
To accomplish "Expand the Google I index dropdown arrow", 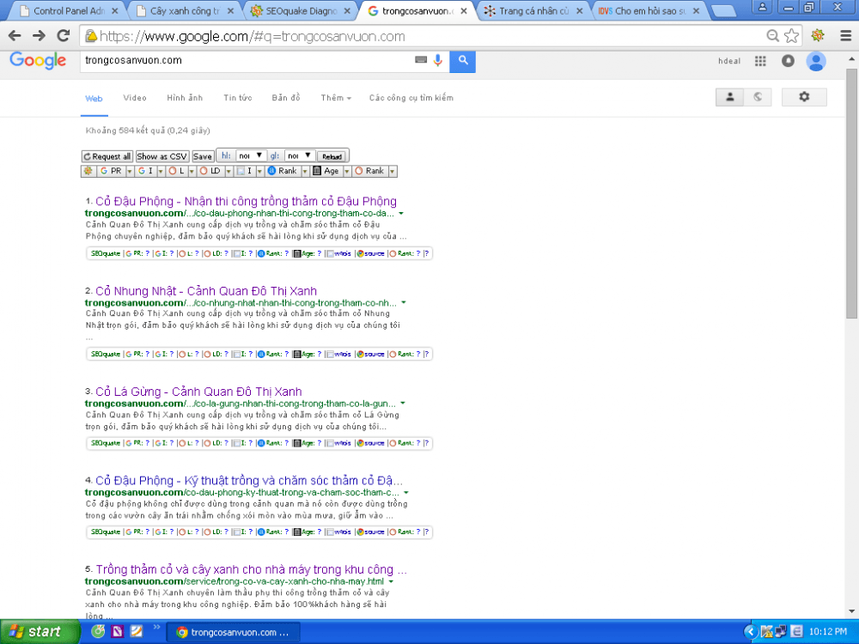I will [x=161, y=172].
